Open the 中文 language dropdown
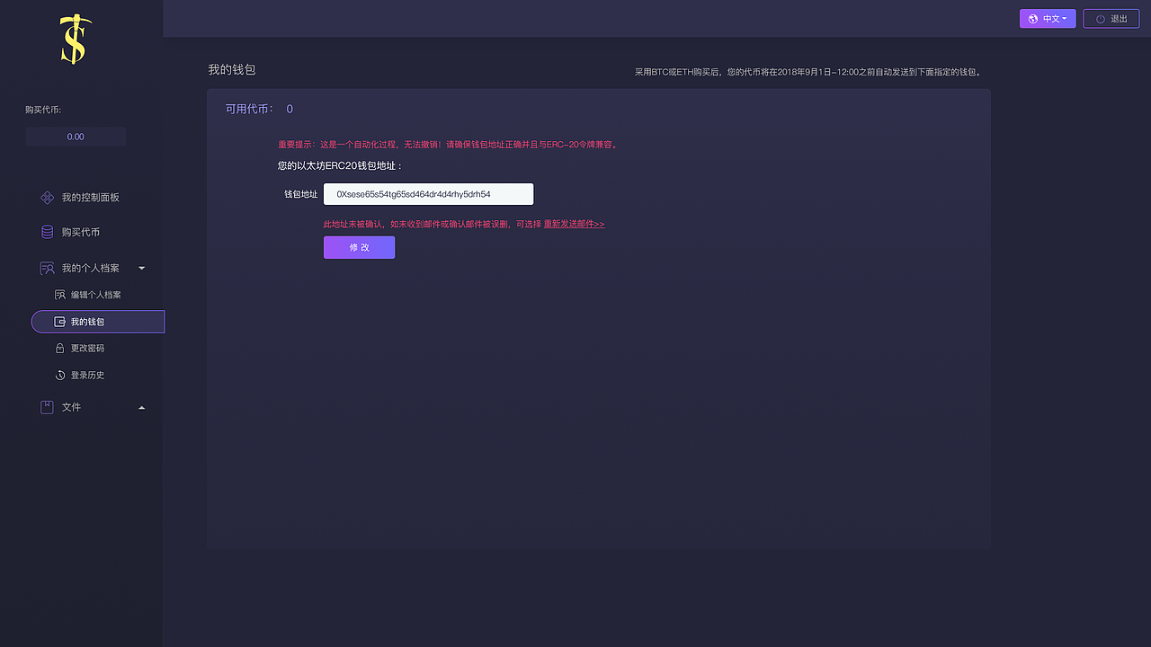1151x647 pixels. pos(1048,19)
